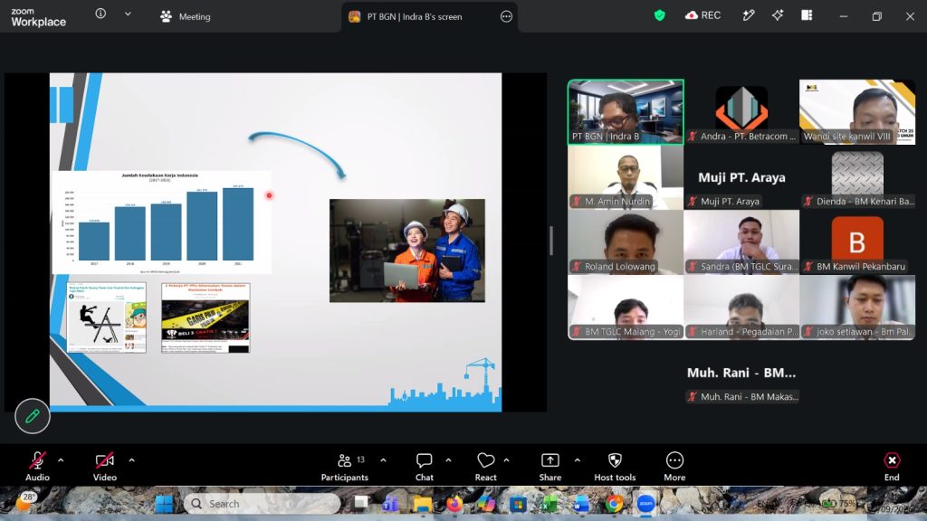Click the Share screen button

[550, 466]
